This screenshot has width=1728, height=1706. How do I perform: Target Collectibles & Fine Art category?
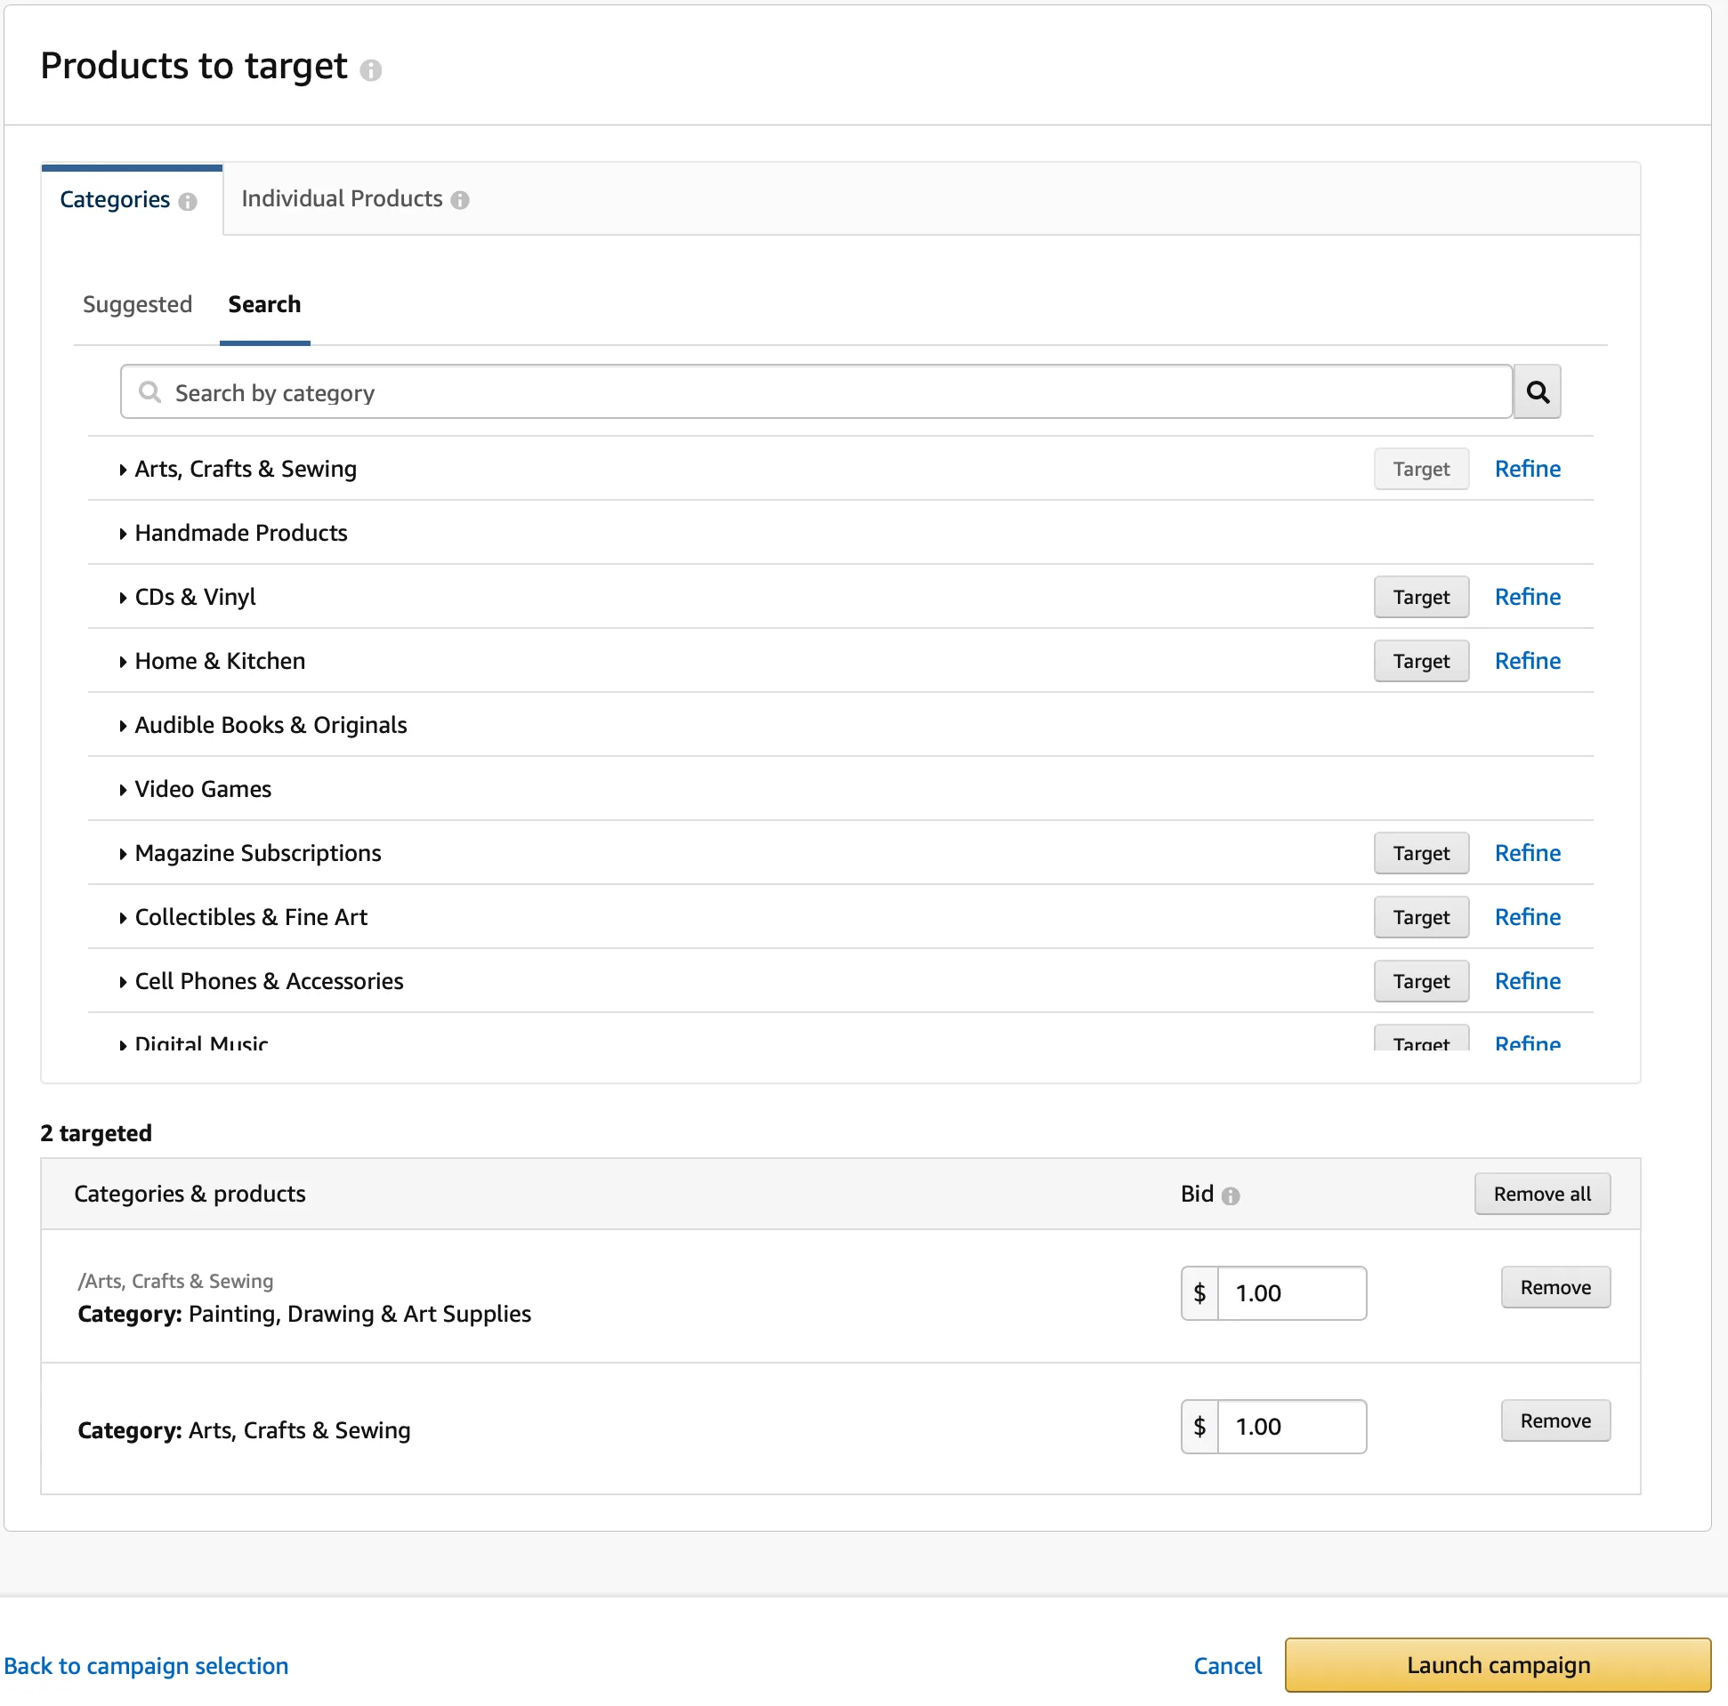pos(1421,917)
